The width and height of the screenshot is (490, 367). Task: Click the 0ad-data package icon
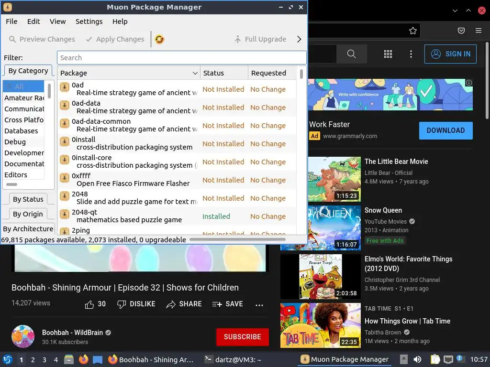click(x=65, y=105)
